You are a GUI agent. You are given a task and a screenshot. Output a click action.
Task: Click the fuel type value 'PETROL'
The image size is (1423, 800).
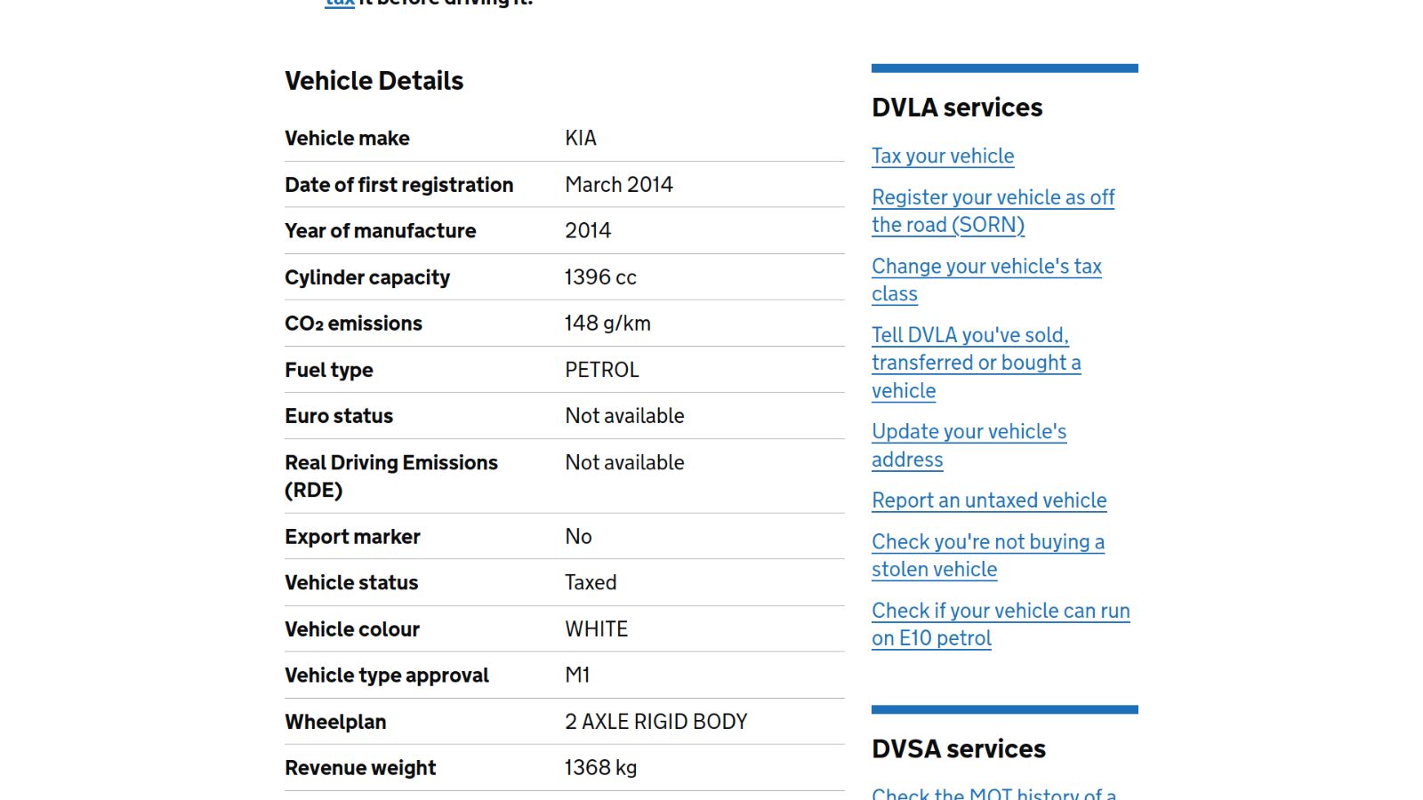(x=602, y=370)
